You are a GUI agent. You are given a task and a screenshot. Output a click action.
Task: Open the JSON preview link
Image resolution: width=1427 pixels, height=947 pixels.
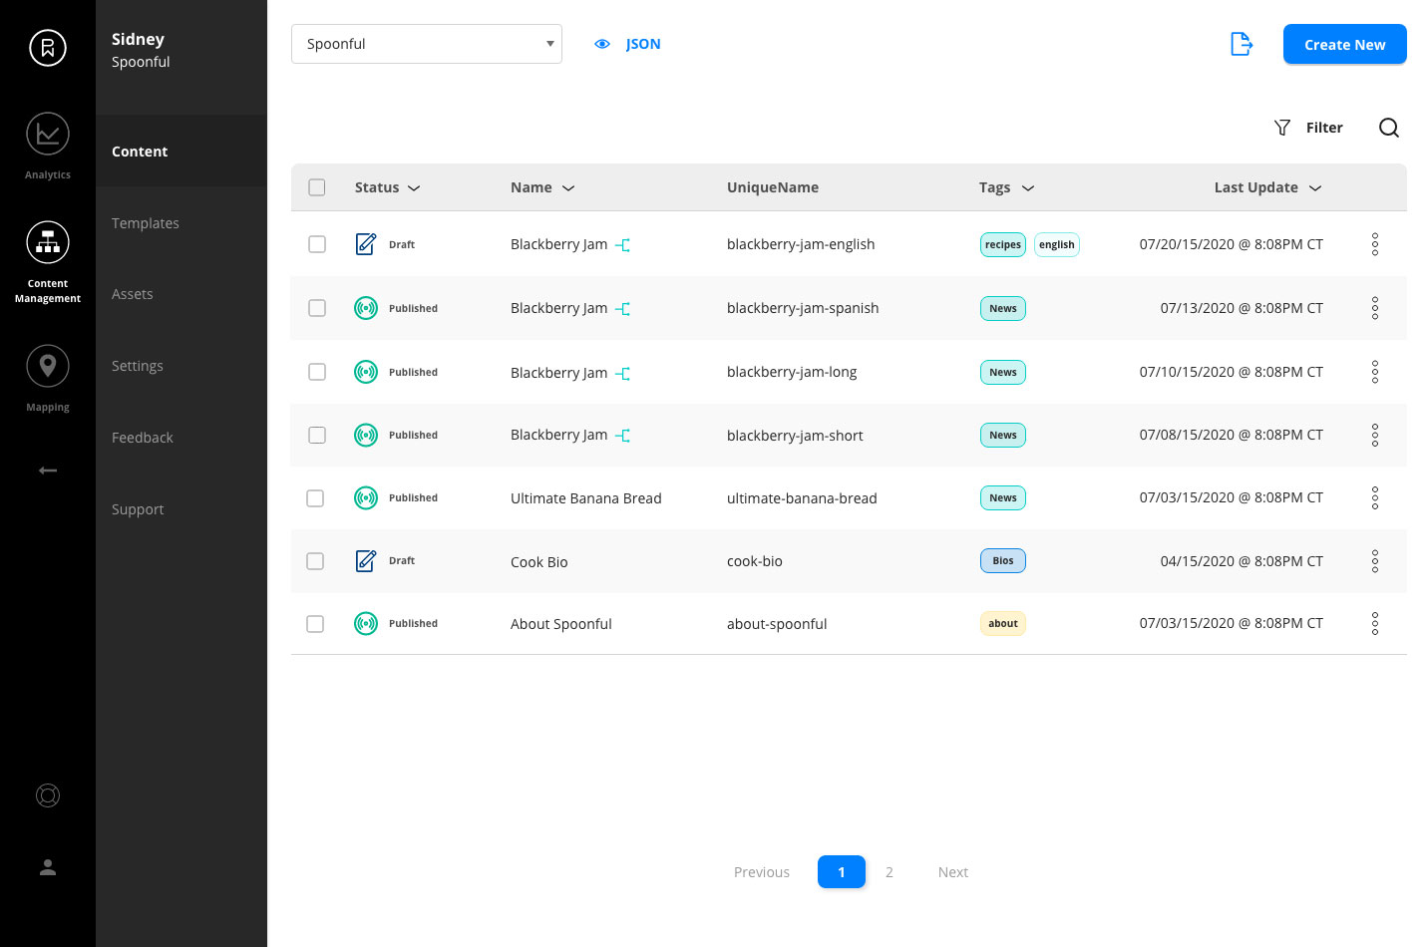coord(642,44)
